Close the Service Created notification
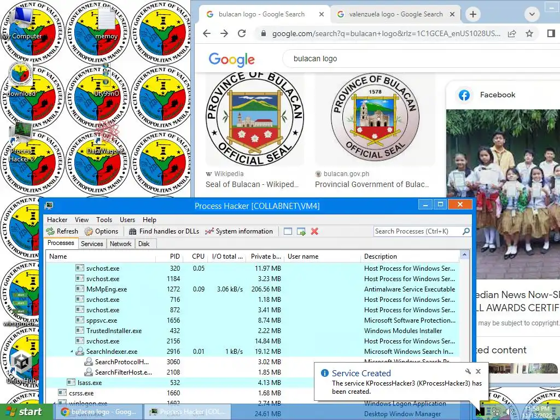The width and height of the screenshot is (560, 420). pos(478,371)
